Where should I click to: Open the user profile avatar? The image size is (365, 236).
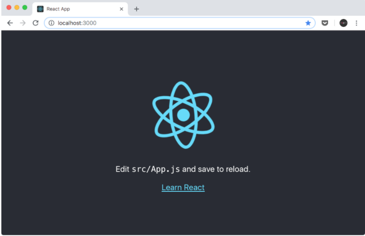click(x=343, y=23)
